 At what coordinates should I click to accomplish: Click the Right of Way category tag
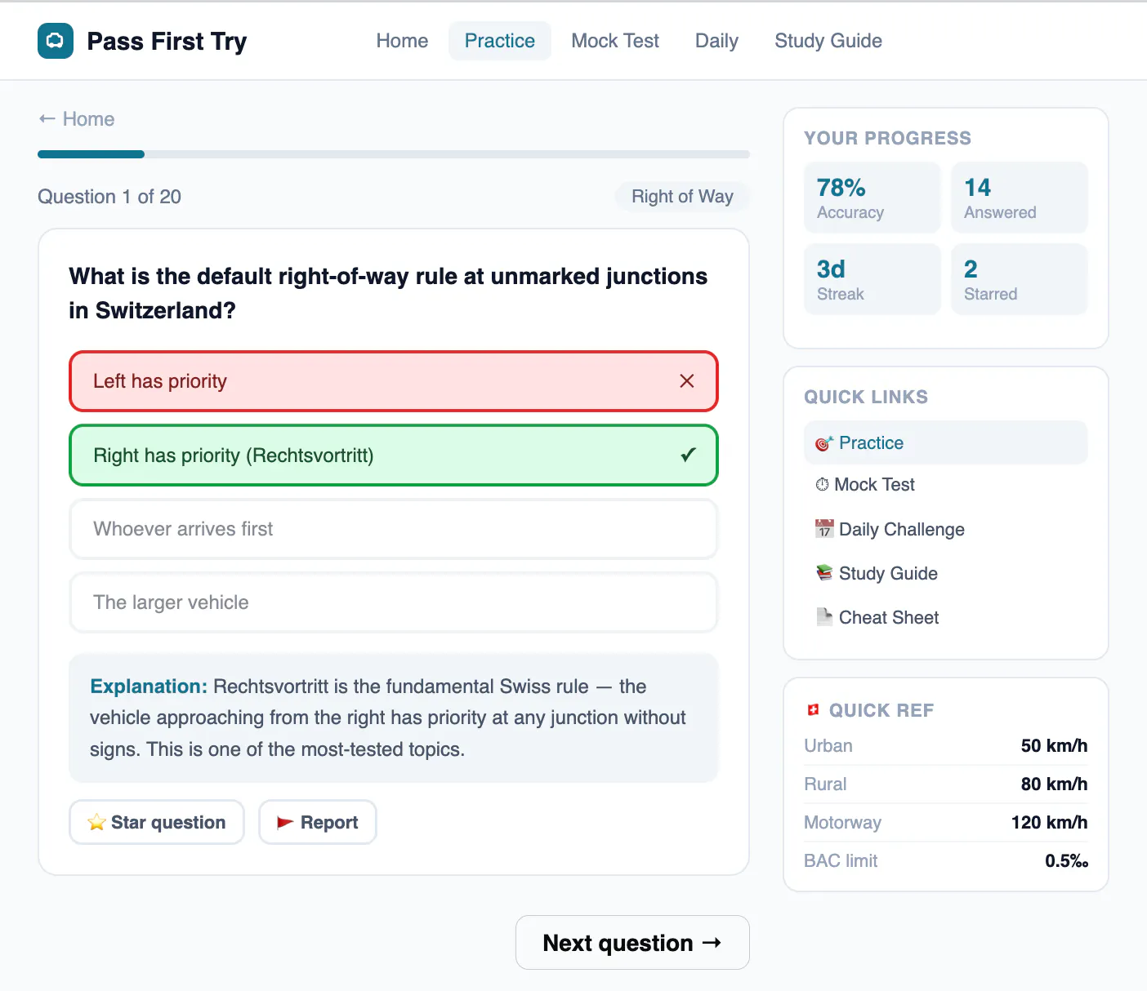coord(682,197)
